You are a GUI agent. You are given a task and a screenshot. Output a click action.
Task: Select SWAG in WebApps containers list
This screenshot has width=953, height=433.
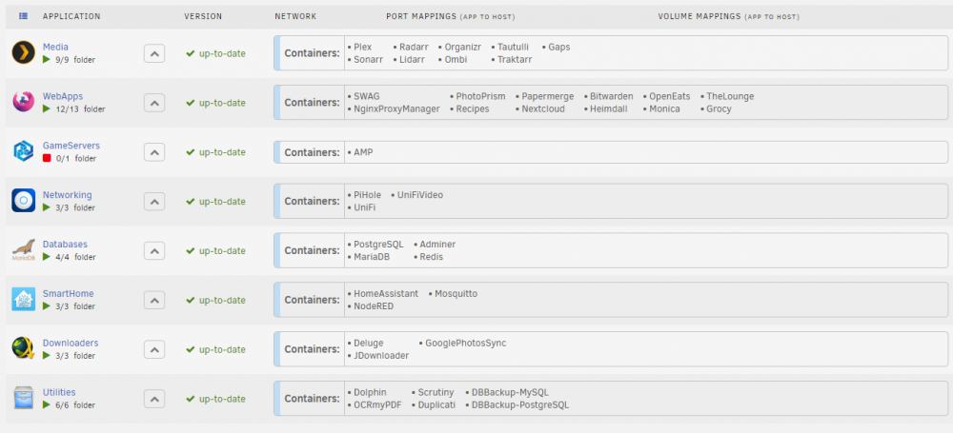pos(367,96)
